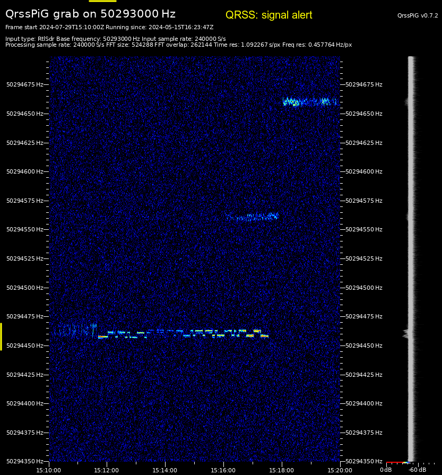
Task: Click the -60 dB scale label
Action: coord(418,470)
